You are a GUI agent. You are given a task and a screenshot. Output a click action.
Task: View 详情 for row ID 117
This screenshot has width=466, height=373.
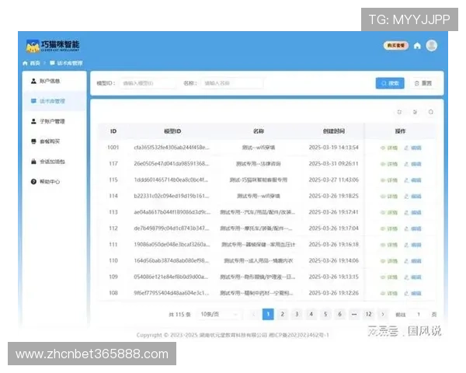[x=389, y=164]
